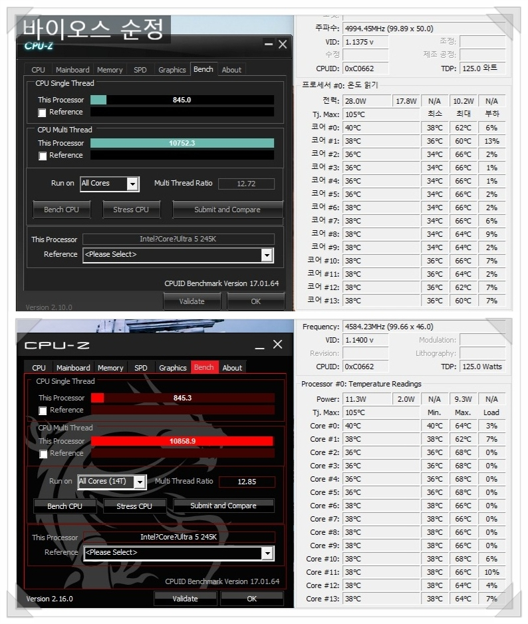Select the SPD tab in upper window
This screenshot has height=624, width=528.
[140, 70]
